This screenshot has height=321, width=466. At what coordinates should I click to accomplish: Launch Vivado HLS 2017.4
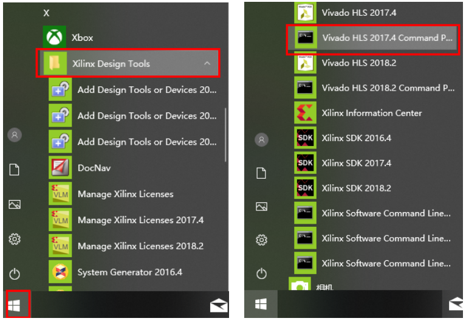345,13
